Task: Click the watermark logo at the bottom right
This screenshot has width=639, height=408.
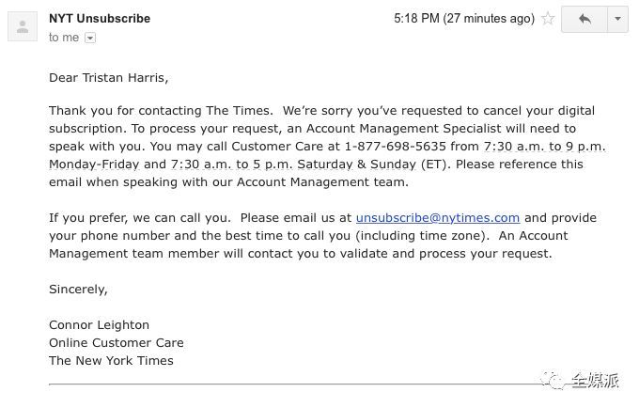Action: click(x=580, y=381)
